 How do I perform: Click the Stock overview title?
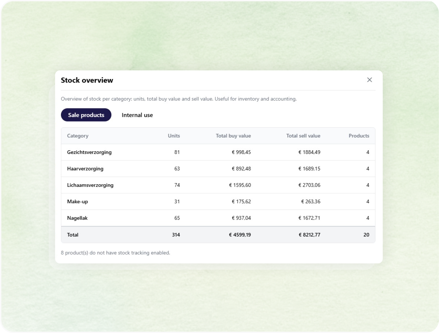[87, 80]
